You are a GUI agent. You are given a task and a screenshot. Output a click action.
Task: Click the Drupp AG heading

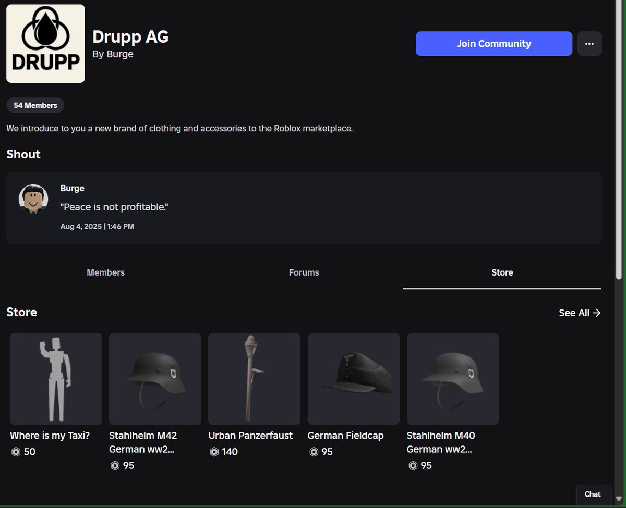[130, 36]
